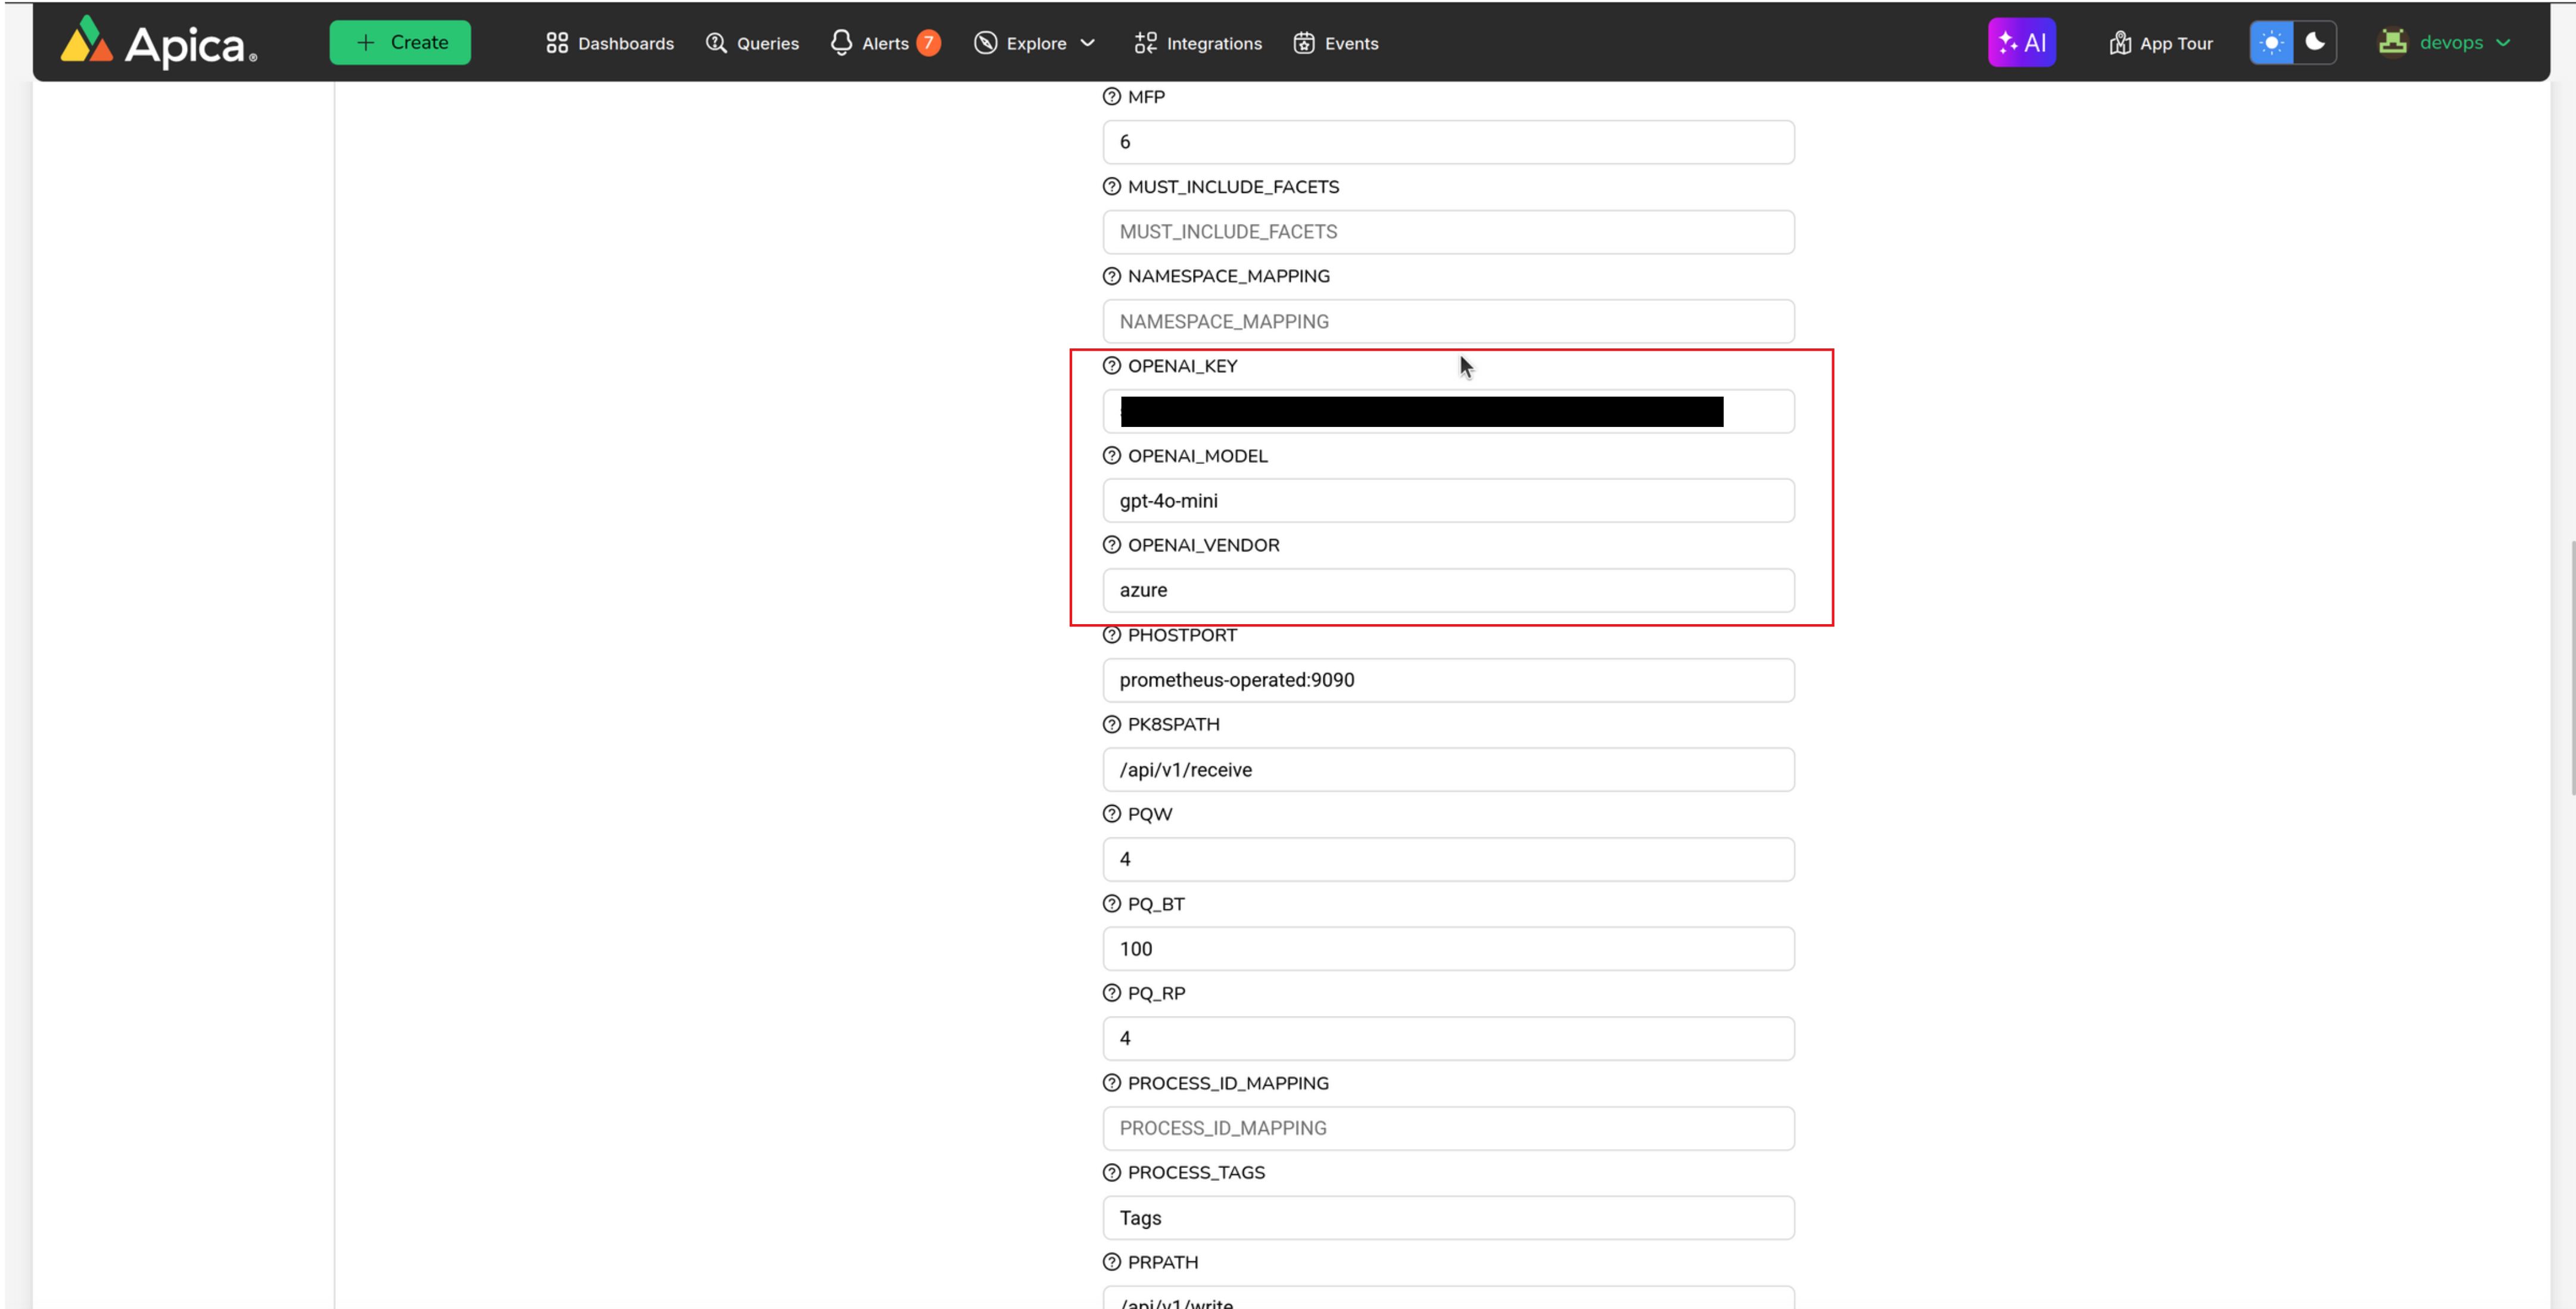Click the green Create button
The height and width of the screenshot is (1309, 2576).
(400, 43)
